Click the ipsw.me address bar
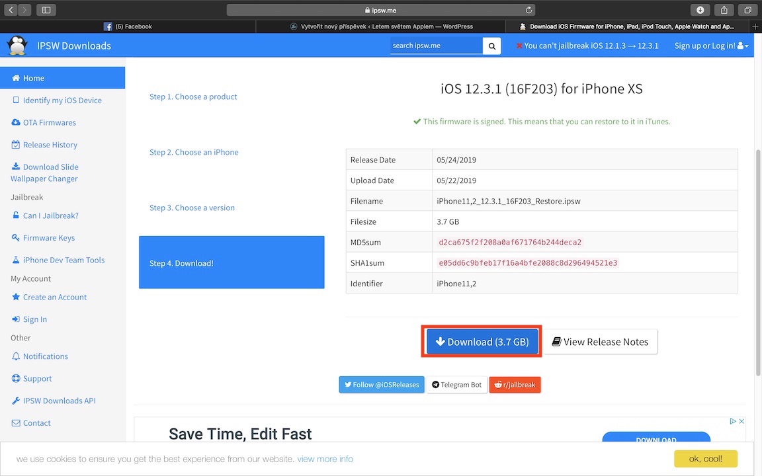Screen dimensions: 762x476 coord(381,10)
